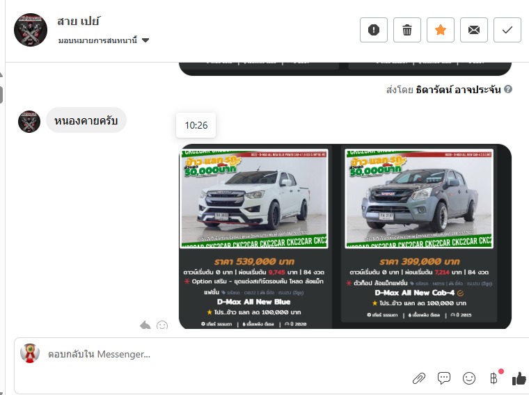This screenshot has width=529, height=395.
Task: Mark conversation as spam with exclamation icon
Action: [374, 30]
